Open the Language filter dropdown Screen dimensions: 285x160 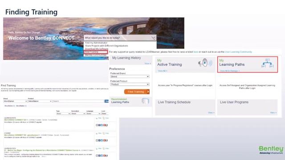point(94,114)
